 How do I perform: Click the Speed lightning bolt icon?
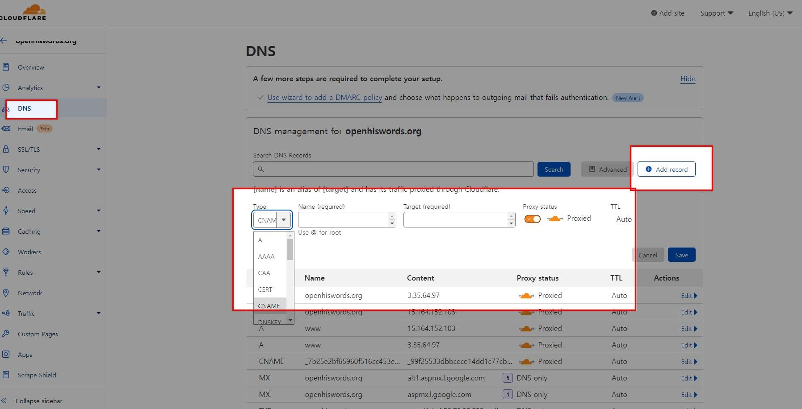click(6, 211)
